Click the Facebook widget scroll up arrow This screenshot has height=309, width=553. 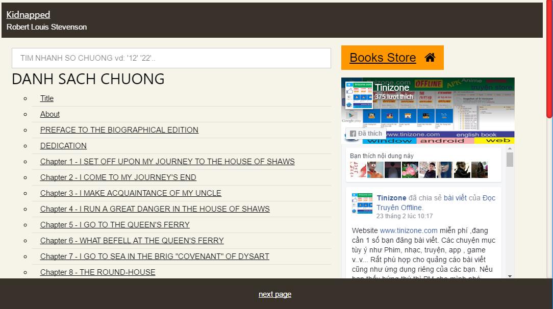(510, 149)
